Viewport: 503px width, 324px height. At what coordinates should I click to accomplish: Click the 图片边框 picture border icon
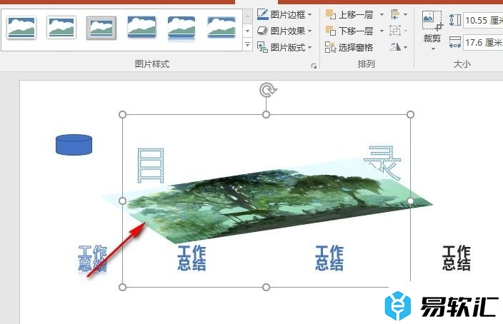pos(263,14)
